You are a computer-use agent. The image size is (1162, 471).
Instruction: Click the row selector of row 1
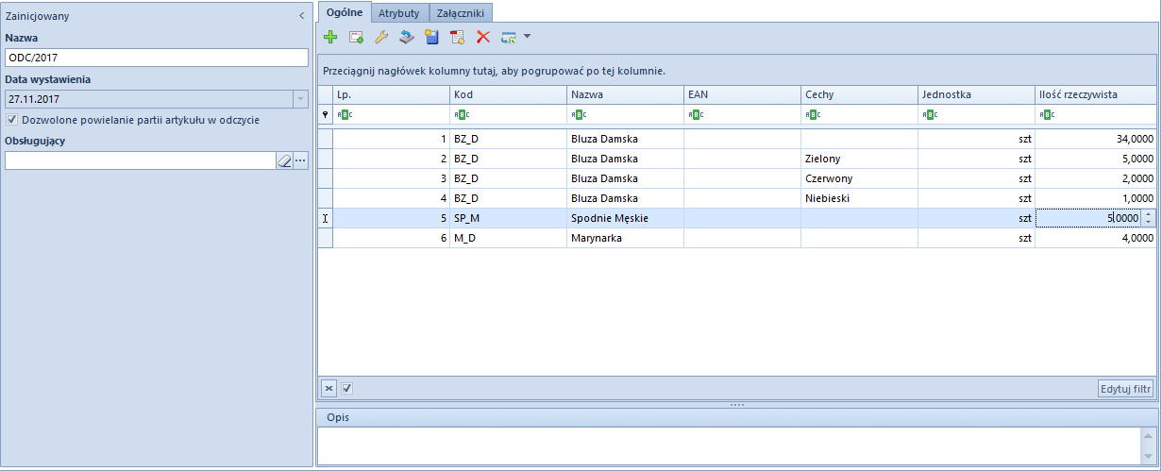[x=326, y=139]
